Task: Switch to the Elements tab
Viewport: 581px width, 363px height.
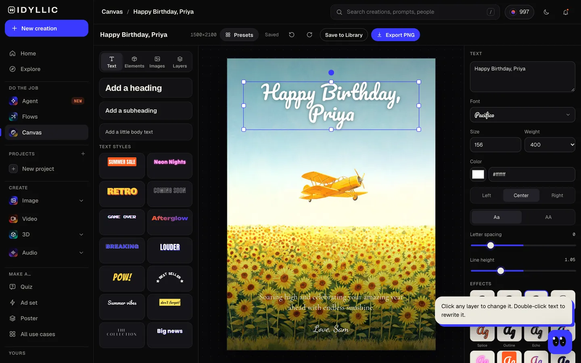Action: 134,62
